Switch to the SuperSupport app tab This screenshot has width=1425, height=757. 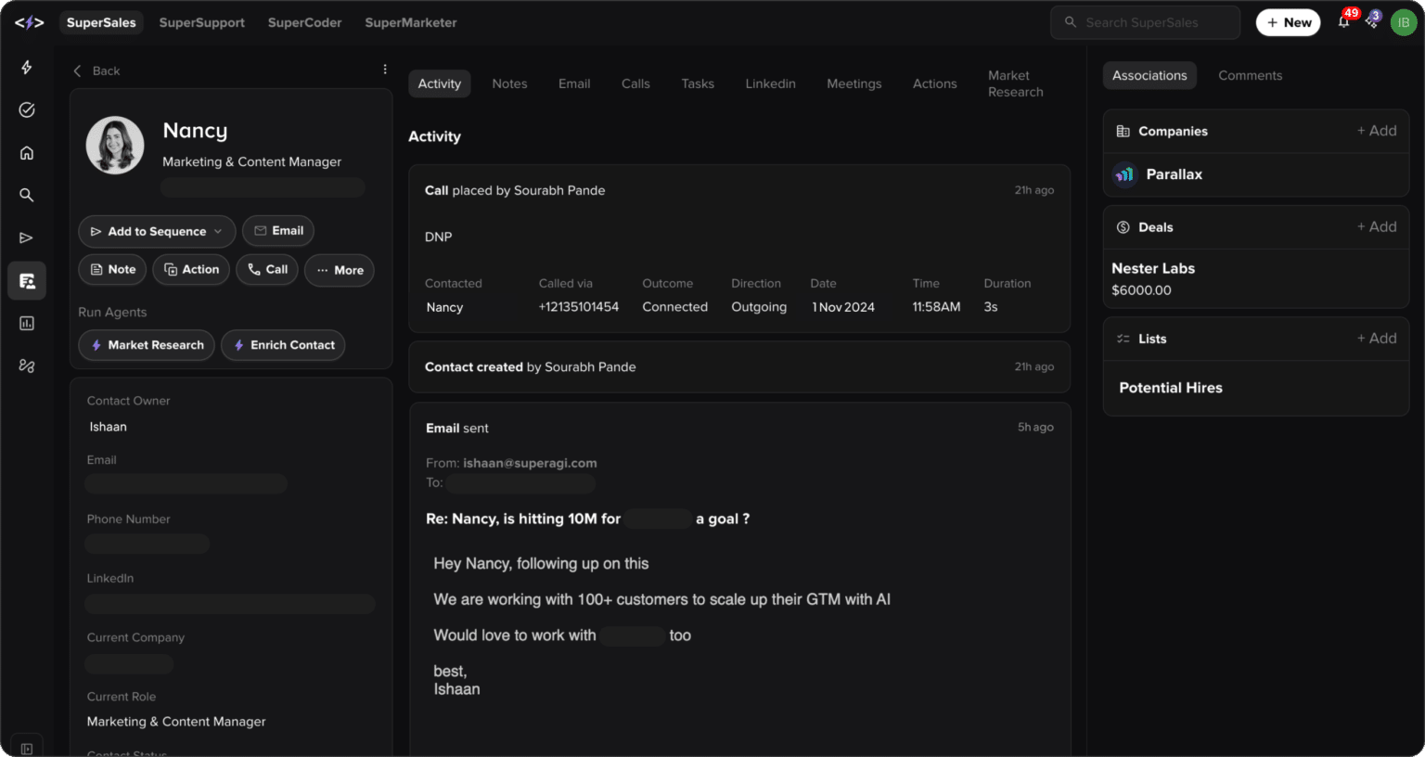201,22
